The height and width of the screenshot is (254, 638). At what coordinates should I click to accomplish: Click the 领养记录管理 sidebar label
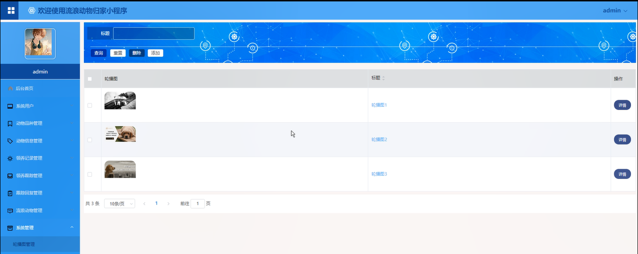coord(29,158)
